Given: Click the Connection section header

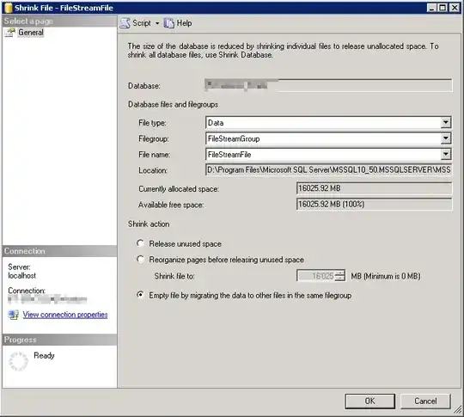Looking at the screenshot, I should click(59, 251).
